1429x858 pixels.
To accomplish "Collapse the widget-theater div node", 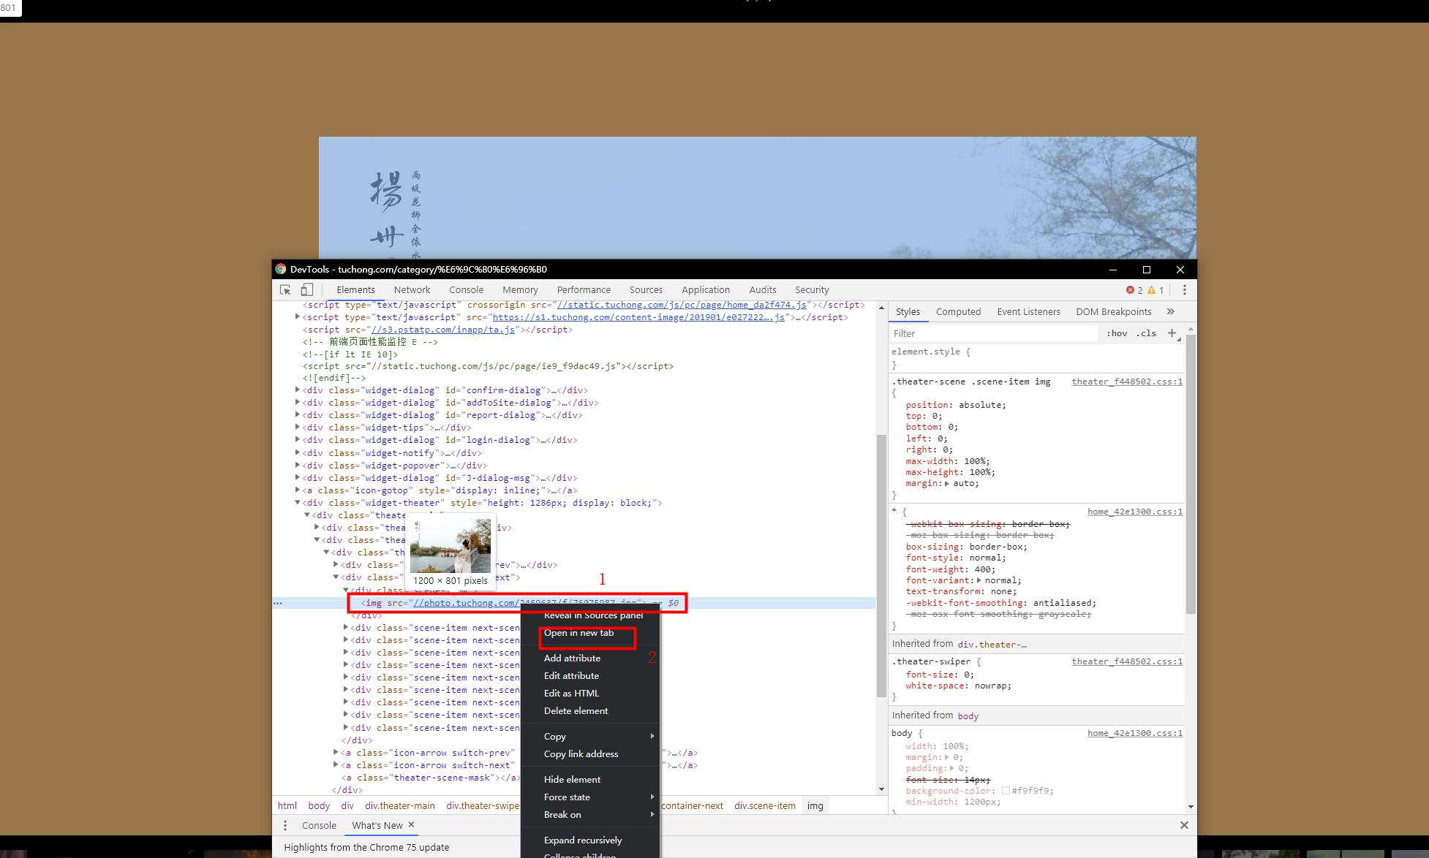I will [298, 503].
